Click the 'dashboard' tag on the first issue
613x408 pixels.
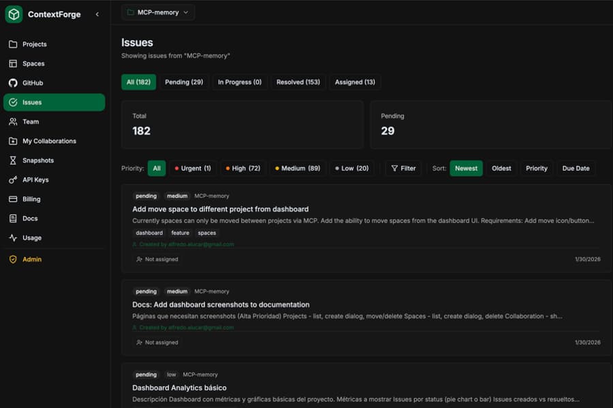(149, 233)
